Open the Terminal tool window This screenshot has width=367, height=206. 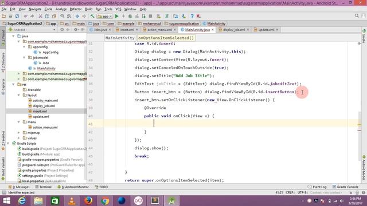(x=44, y=187)
